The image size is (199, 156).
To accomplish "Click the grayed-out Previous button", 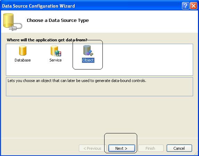I will click(92, 148).
